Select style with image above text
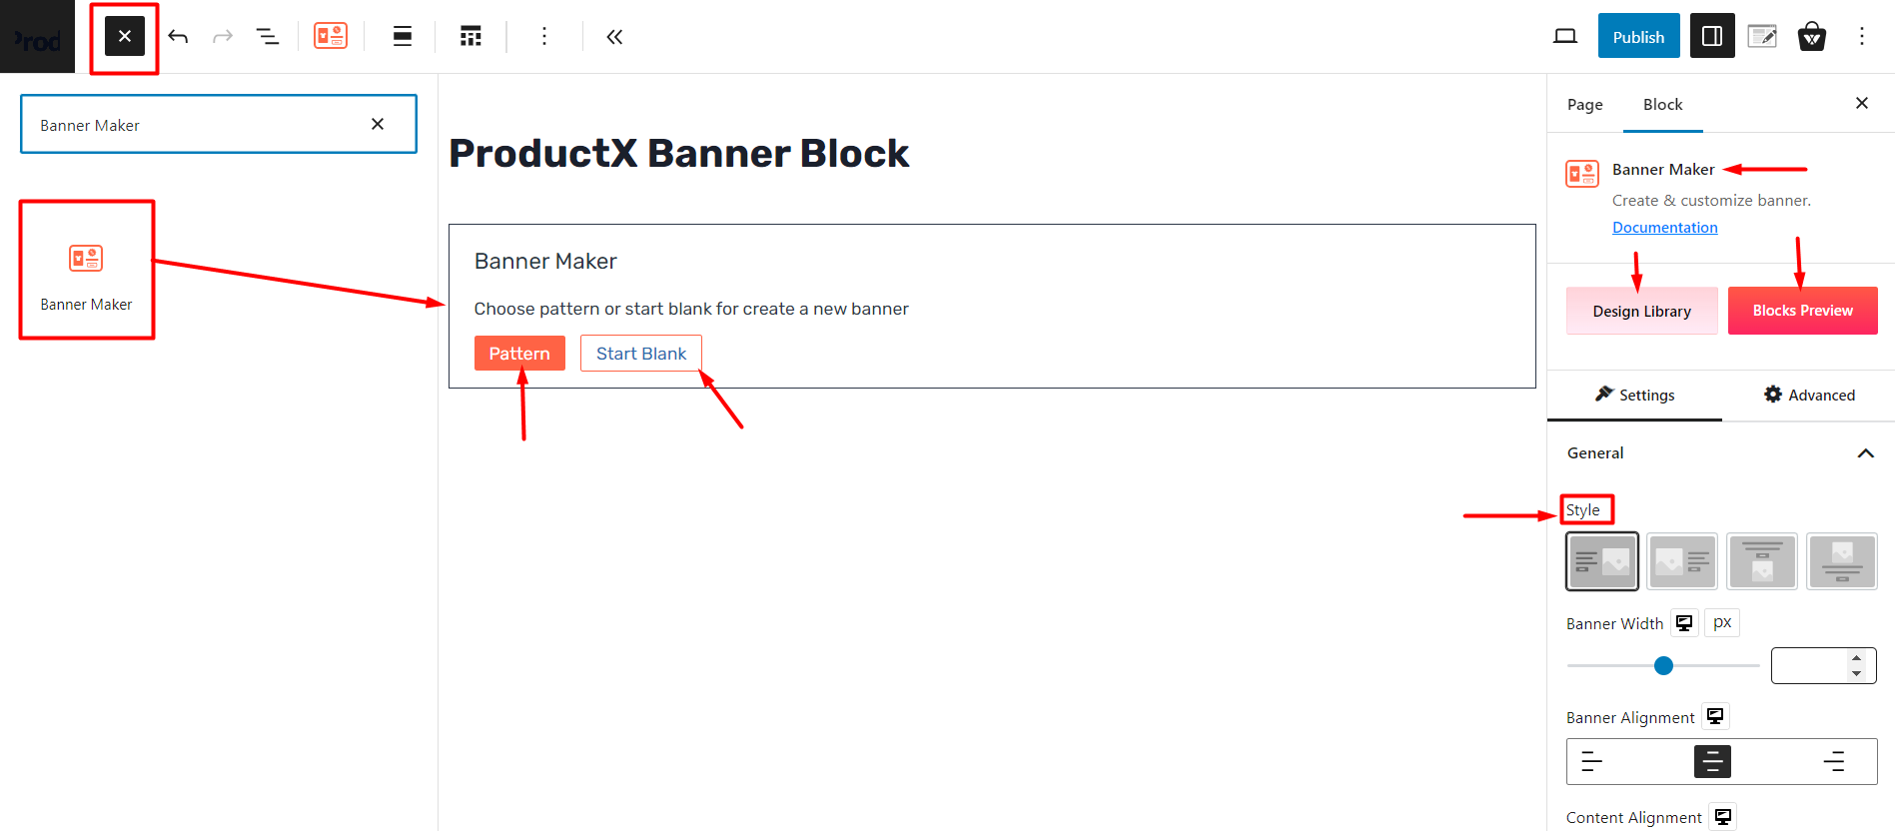Screen dimensions: 1895x831 (1842, 561)
